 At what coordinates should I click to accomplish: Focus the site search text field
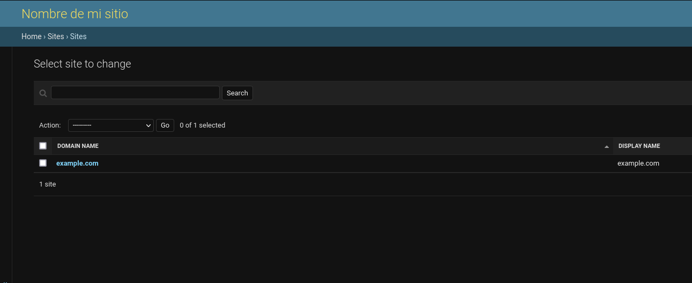(x=135, y=93)
